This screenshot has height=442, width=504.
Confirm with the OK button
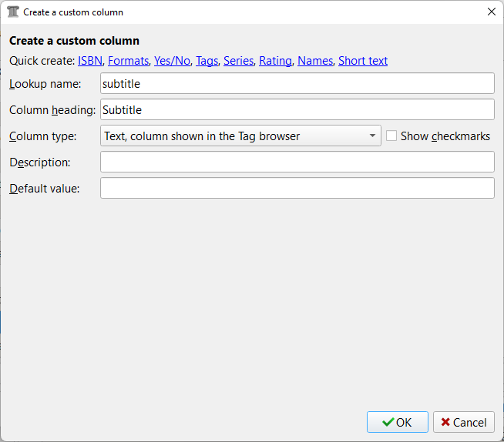point(397,422)
